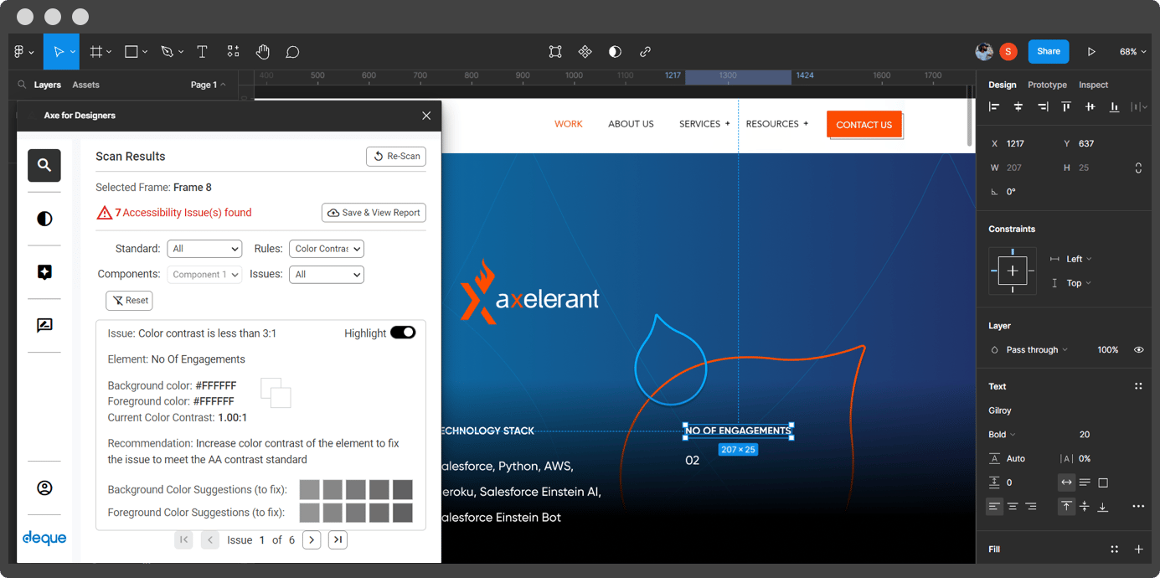Open the Axe user account icon

(44, 488)
